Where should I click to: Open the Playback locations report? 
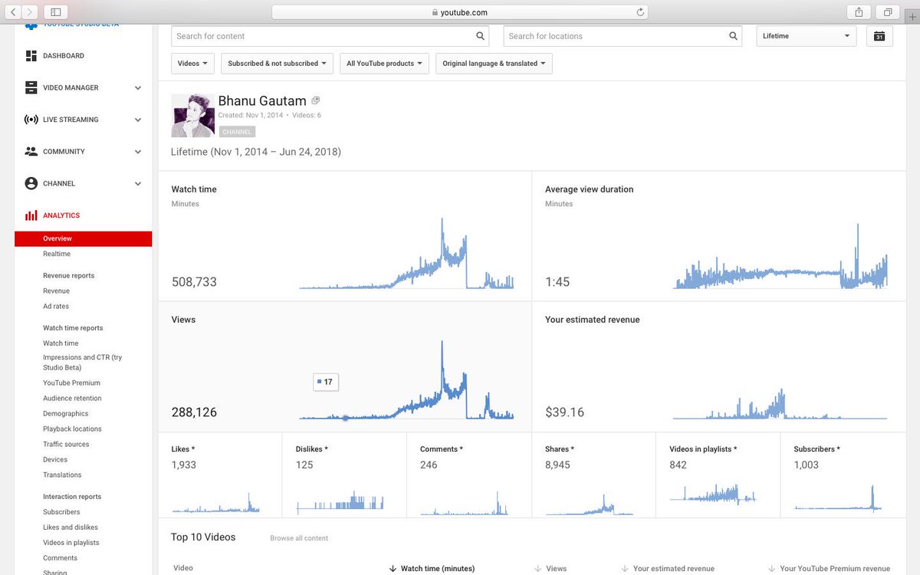(x=72, y=429)
